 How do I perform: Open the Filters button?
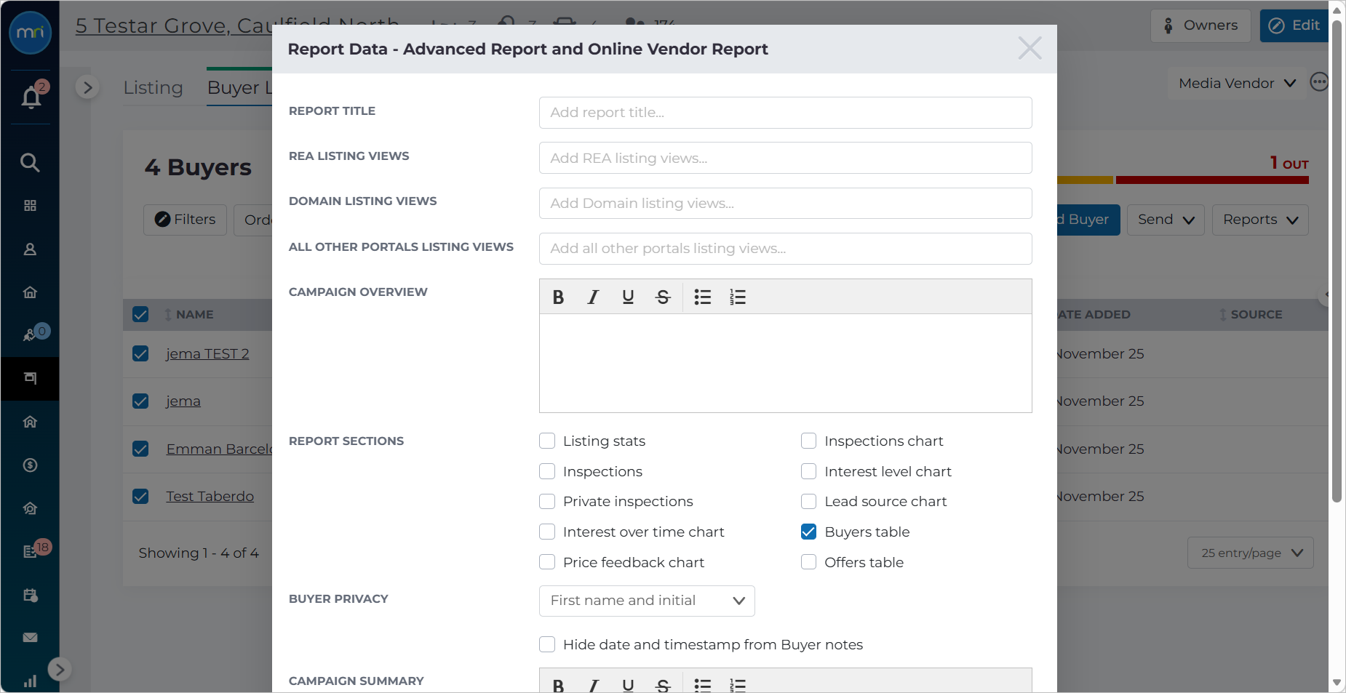click(x=186, y=220)
